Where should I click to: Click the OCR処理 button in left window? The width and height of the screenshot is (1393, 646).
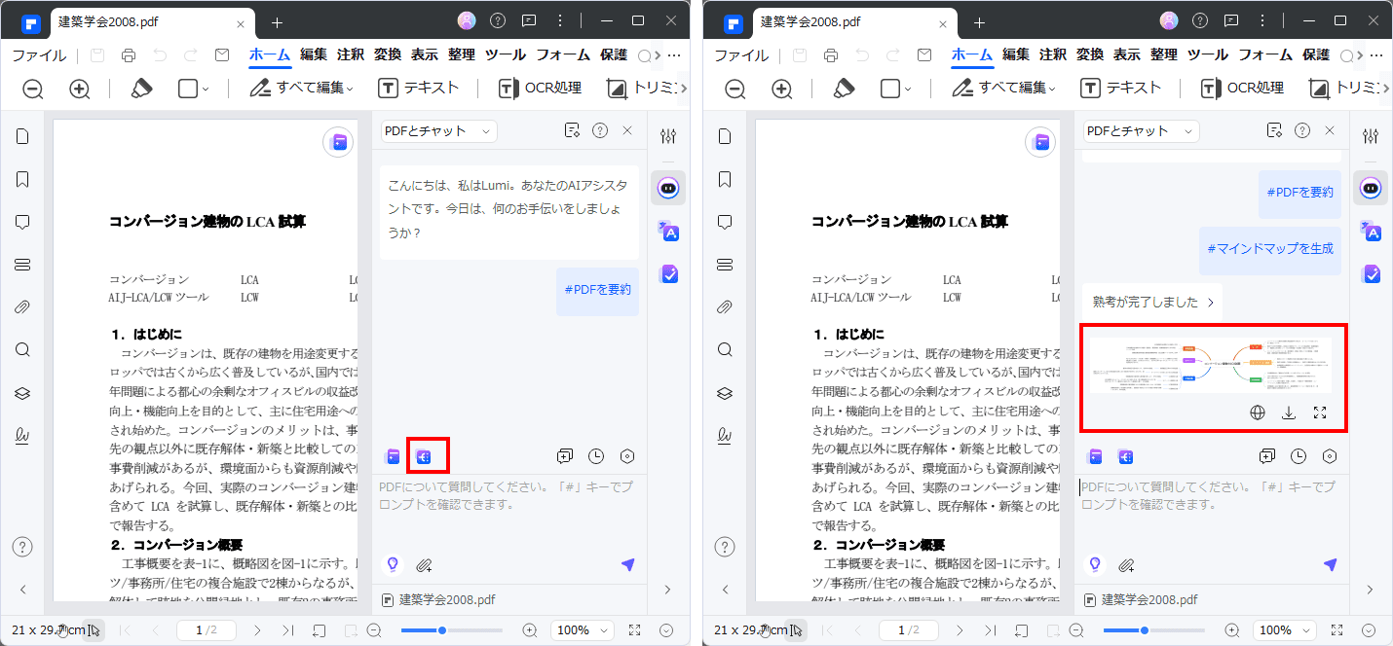pos(540,89)
